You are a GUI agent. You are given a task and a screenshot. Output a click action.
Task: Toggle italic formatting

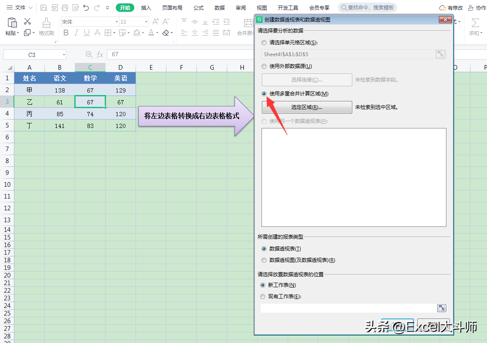coord(76,33)
